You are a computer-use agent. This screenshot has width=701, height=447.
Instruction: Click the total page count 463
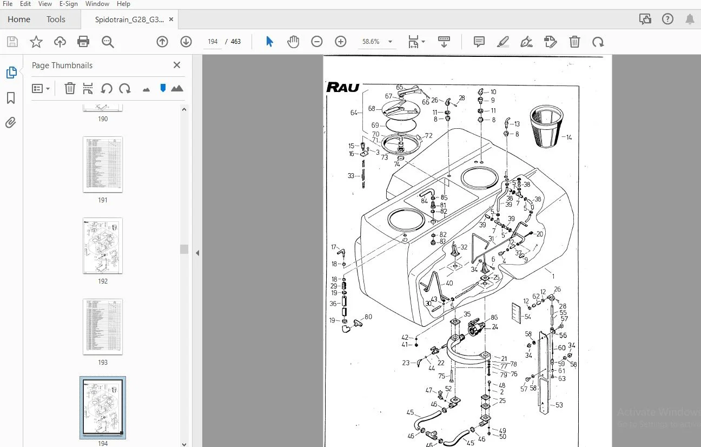click(x=236, y=42)
